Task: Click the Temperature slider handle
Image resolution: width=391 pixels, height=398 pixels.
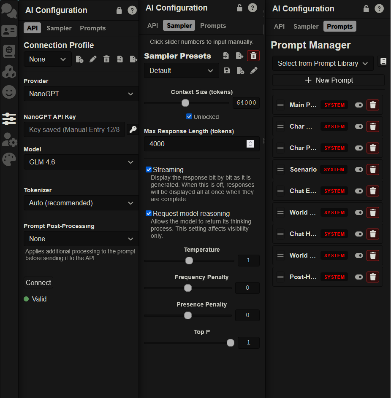Action: (x=189, y=261)
